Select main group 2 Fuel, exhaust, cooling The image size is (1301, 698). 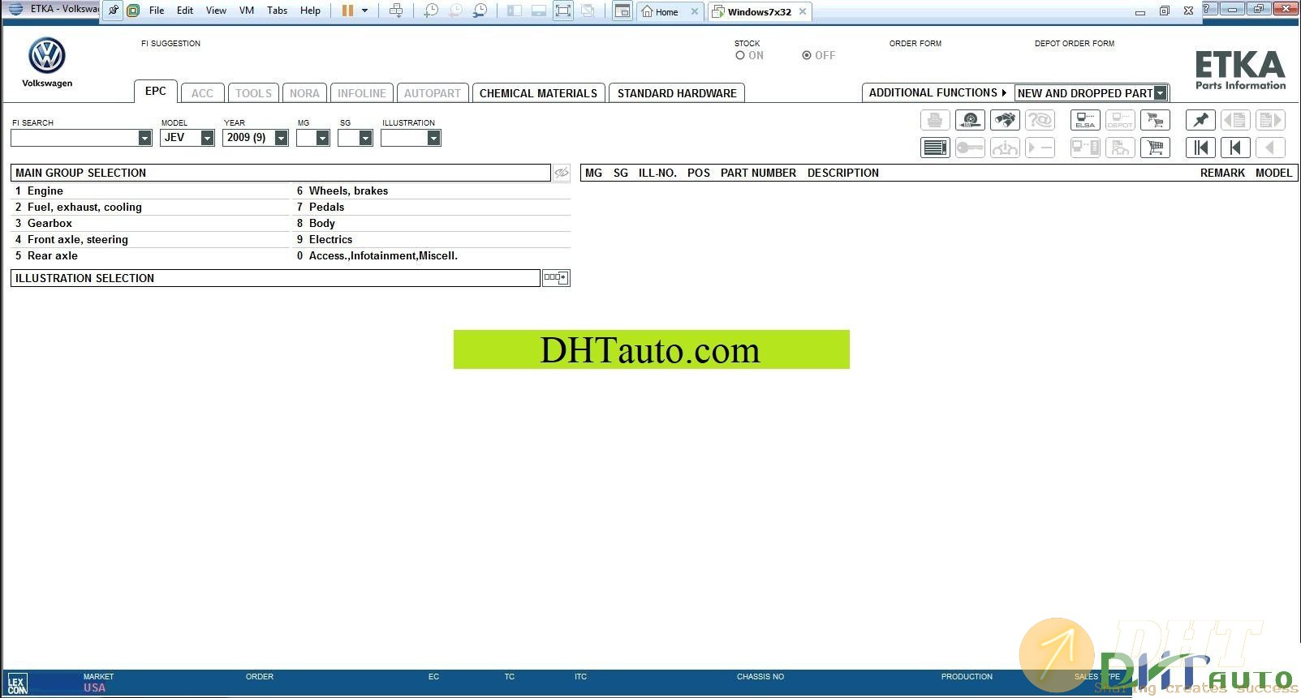click(x=150, y=207)
